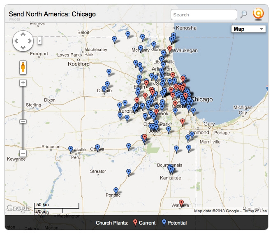Click the blue pin at Dekalb
The image size is (273, 234).
pyautogui.click(x=104, y=89)
